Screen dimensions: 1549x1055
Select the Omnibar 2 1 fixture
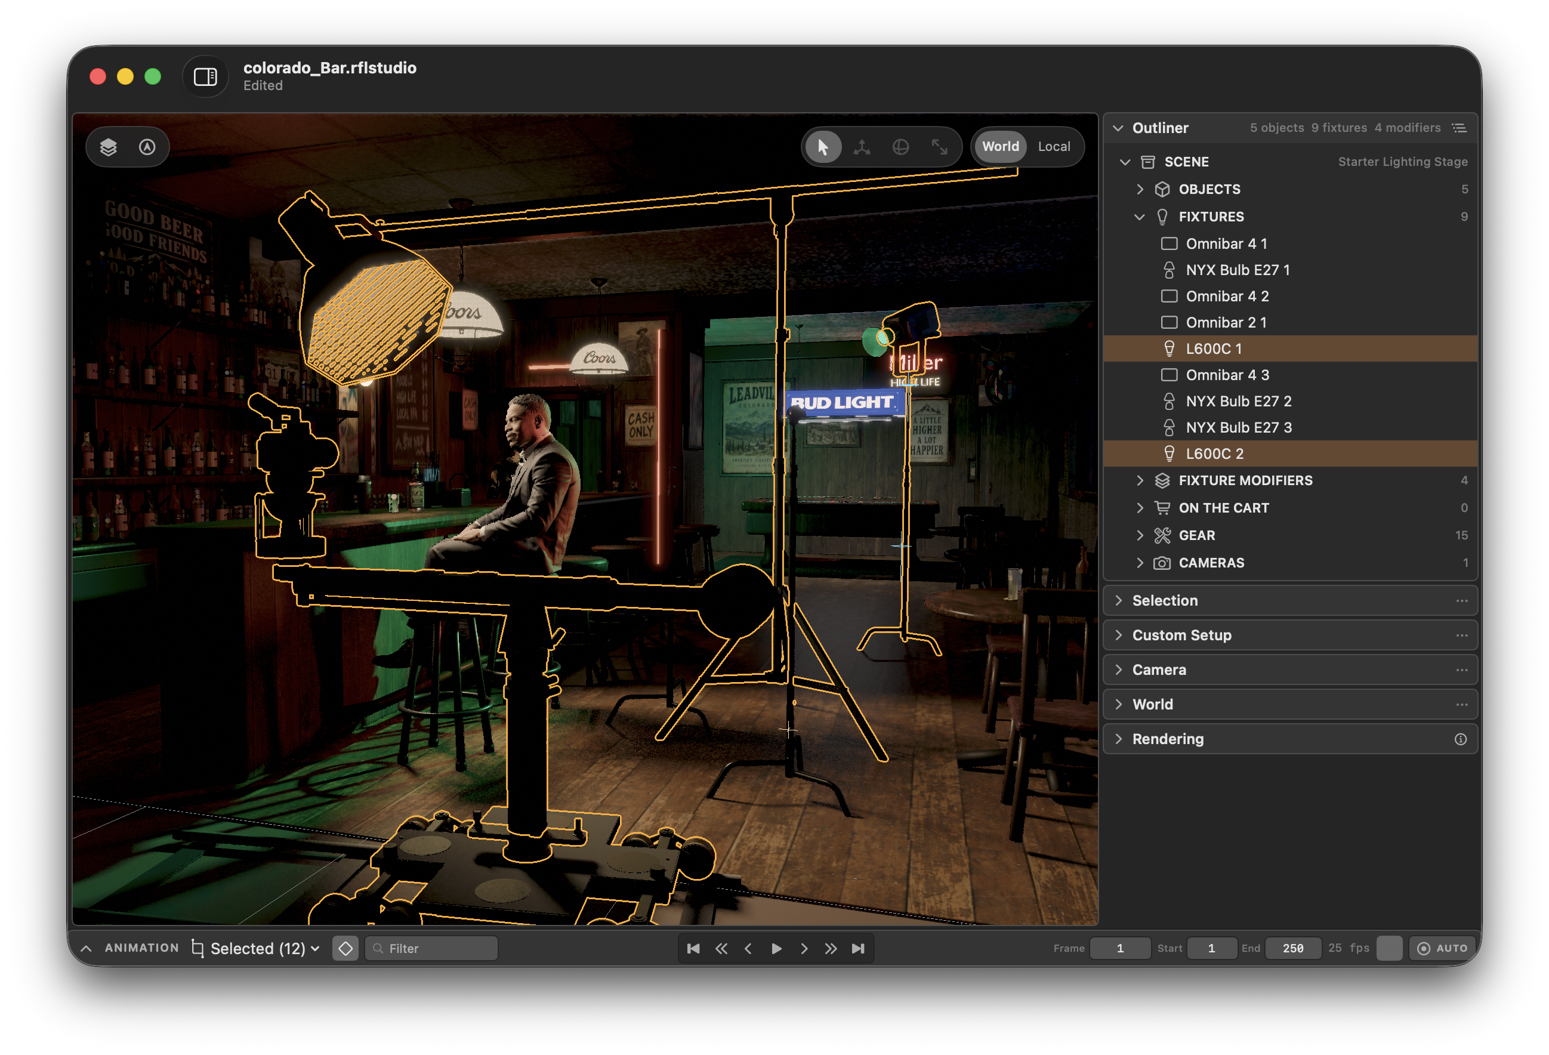(x=1289, y=323)
